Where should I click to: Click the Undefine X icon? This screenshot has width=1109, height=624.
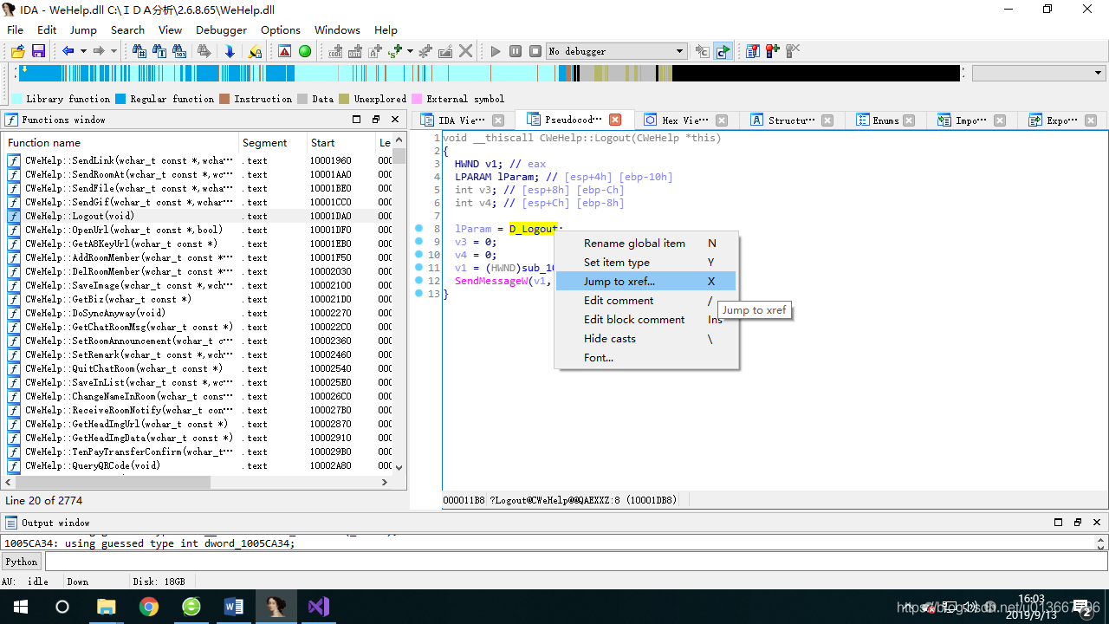click(x=466, y=51)
